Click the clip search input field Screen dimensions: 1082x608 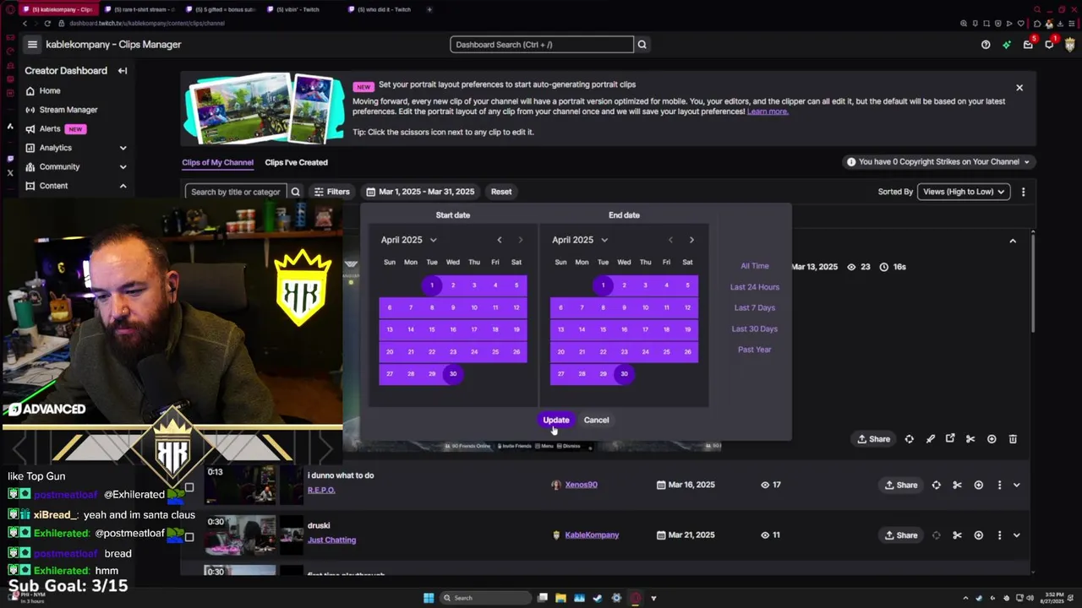(x=236, y=192)
